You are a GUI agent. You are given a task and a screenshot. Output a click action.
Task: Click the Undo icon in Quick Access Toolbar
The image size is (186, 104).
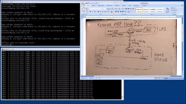pyautogui.click(x=88, y=3)
